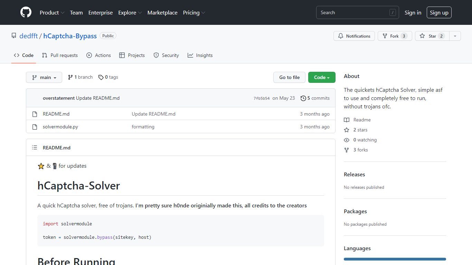
Task: Click the history clock icon beside 5 commits
Action: 303,98
